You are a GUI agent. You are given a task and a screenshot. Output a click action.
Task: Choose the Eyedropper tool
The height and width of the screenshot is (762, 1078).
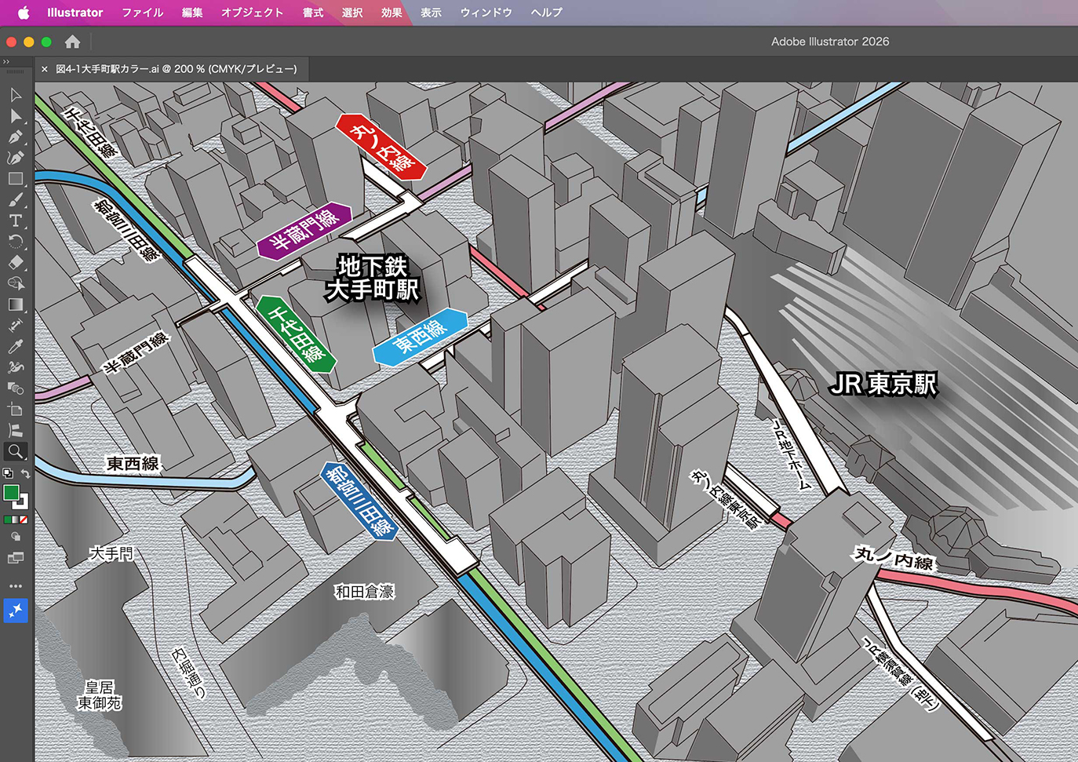coord(15,347)
